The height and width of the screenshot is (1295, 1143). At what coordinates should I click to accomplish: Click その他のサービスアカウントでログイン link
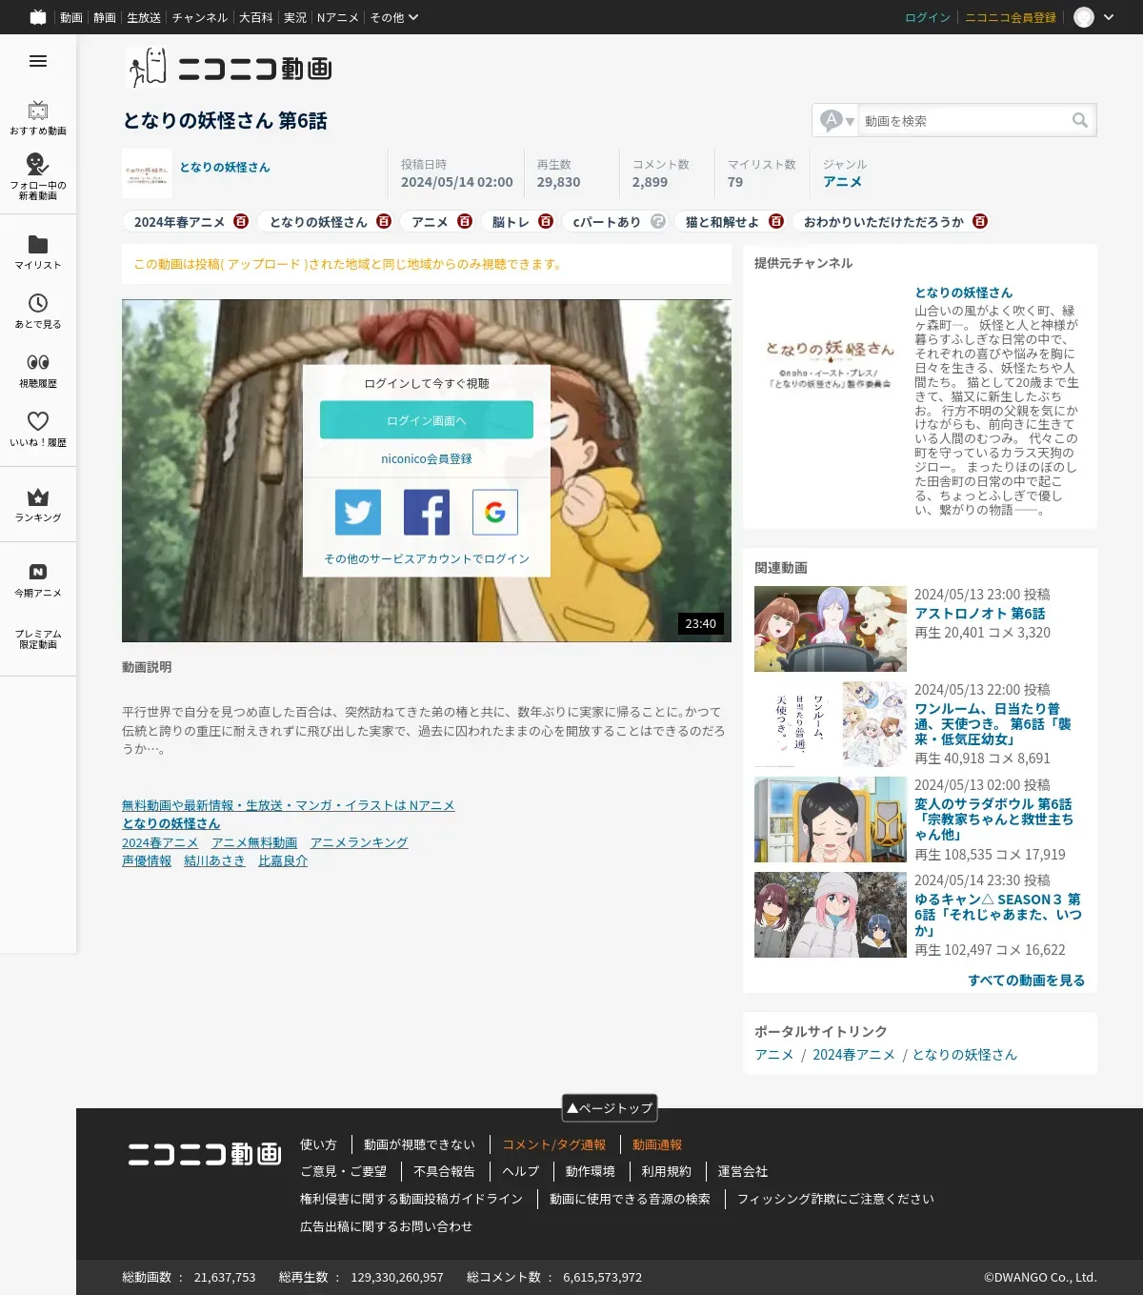tap(427, 558)
